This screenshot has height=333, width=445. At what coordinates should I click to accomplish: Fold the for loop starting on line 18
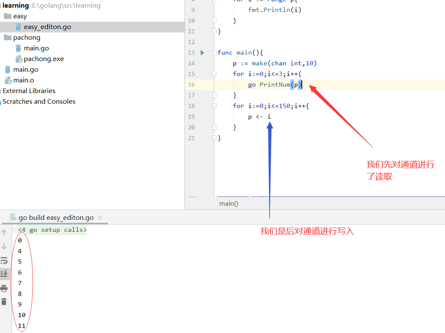[214, 106]
